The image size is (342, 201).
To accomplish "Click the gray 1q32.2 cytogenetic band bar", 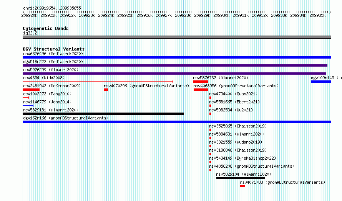I will click(177, 37).
